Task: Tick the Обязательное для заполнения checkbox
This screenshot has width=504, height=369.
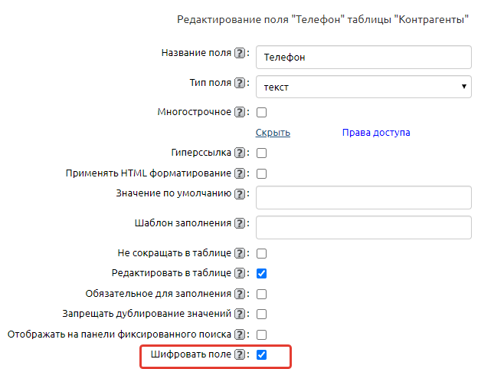Action: coord(261,294)
